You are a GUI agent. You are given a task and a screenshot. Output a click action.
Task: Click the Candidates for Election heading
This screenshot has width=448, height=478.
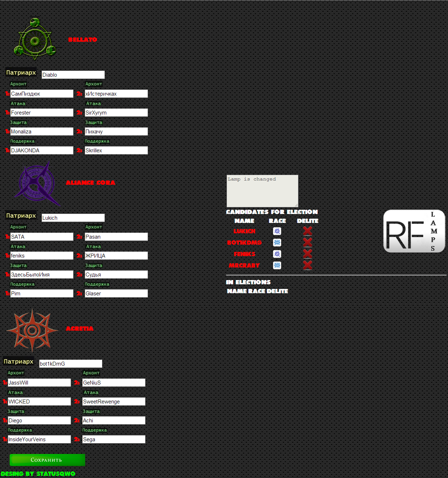coord(272,212)
